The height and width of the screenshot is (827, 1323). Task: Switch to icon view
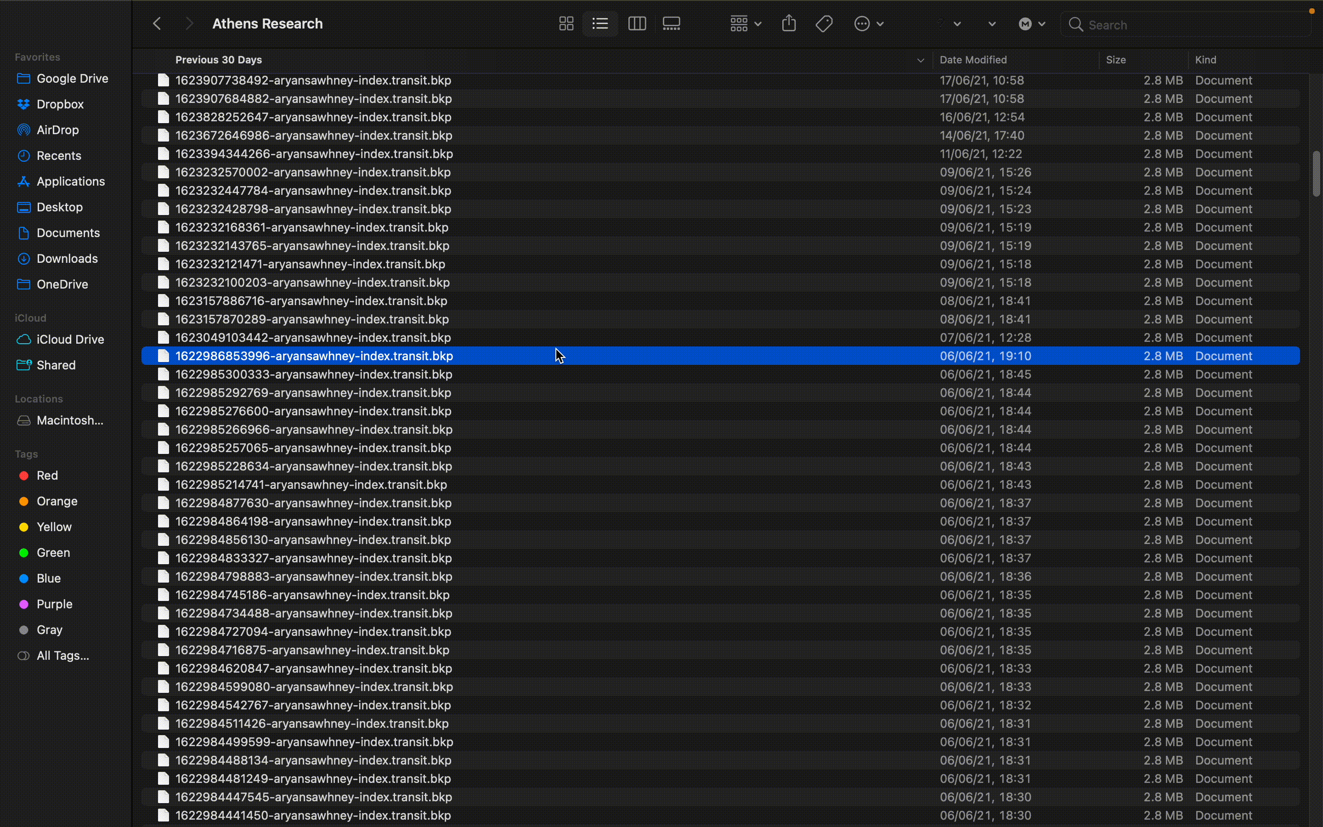[566, 23]
